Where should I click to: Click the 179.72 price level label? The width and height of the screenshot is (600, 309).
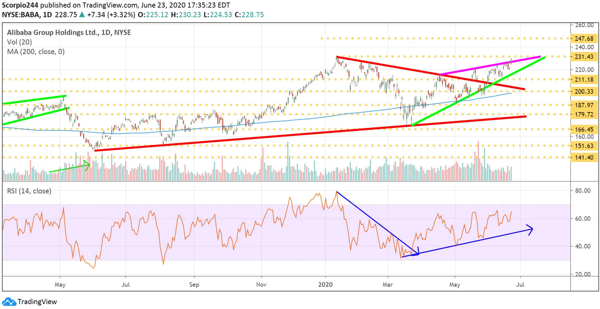[584, 114]
